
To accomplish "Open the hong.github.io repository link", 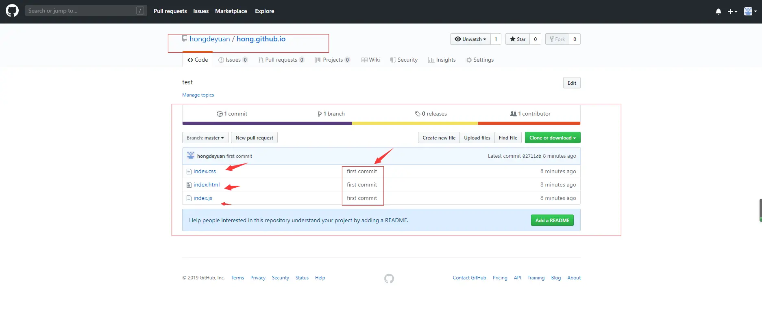I will coord(261,39).
